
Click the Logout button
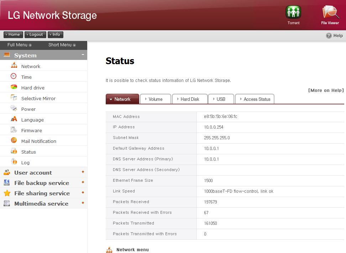pos(35,35)
